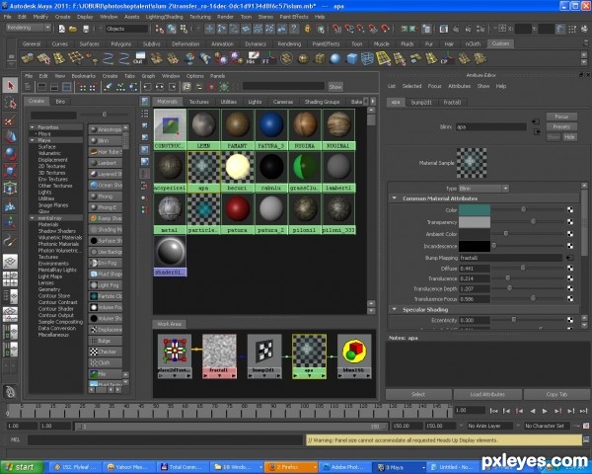Open the bump2d1 attribute tab

421,102
